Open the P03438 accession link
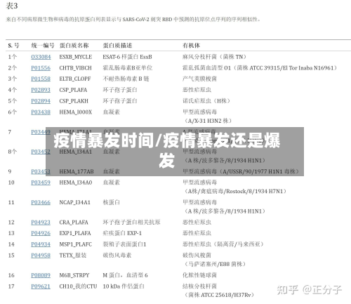This screenshot has width=351, height=304. pyautogui.click(x=41, y=112)
